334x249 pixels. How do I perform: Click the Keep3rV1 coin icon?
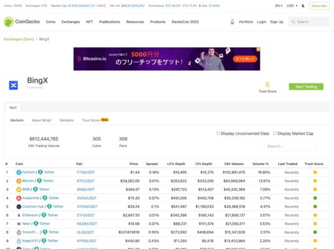pos(19,241)
